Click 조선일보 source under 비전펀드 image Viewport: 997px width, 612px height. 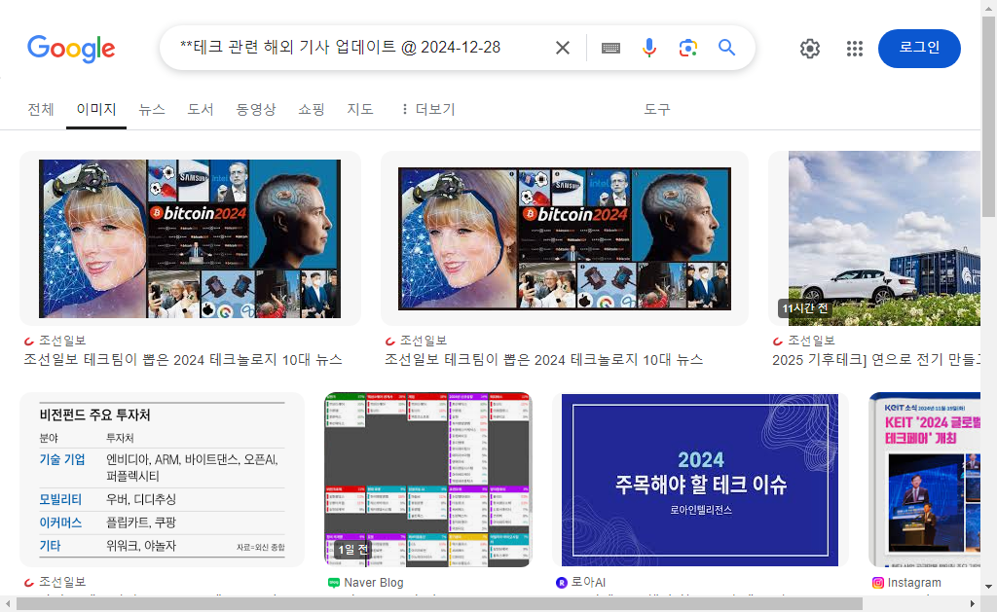coord(62,582)
